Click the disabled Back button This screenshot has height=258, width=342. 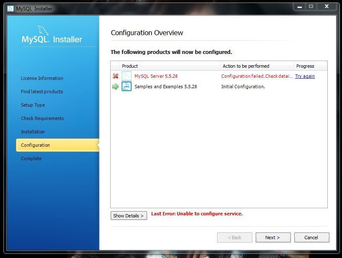234,238
